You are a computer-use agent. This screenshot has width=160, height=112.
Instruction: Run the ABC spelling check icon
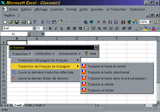click(x=35, y=22)
